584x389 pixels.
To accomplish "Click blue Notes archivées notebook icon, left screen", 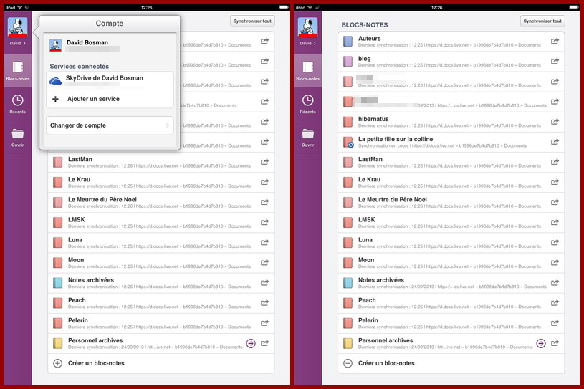I will 58,283.
